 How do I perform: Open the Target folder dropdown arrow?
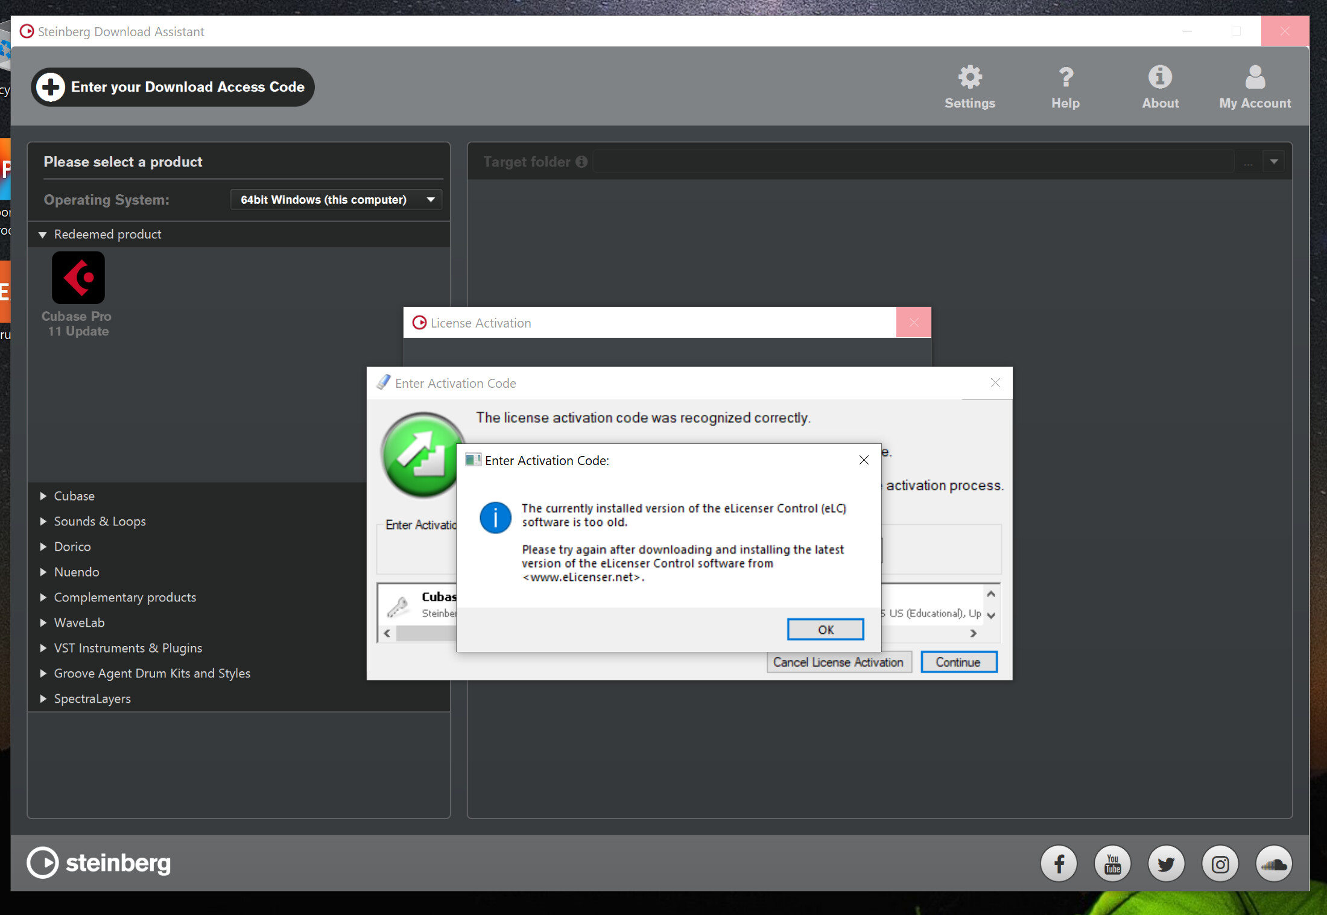[x=1274, y=162]
